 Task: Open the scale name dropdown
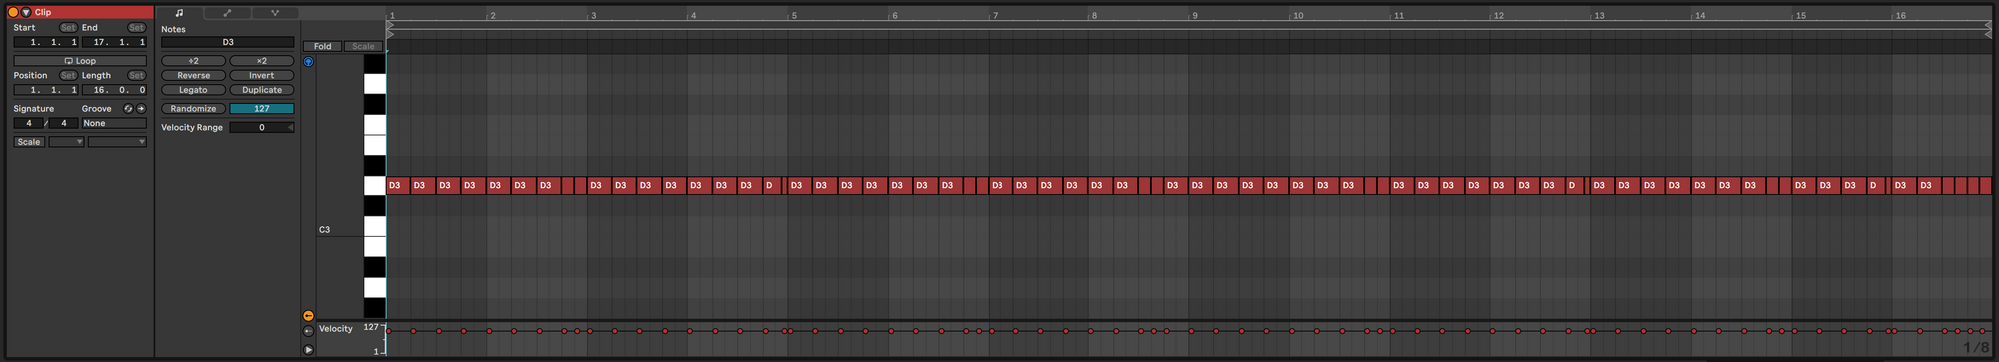pos(117,142)
